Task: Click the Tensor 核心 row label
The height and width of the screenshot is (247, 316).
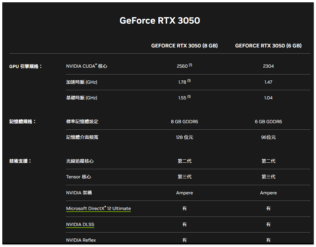Action: (x=79, y=177)
